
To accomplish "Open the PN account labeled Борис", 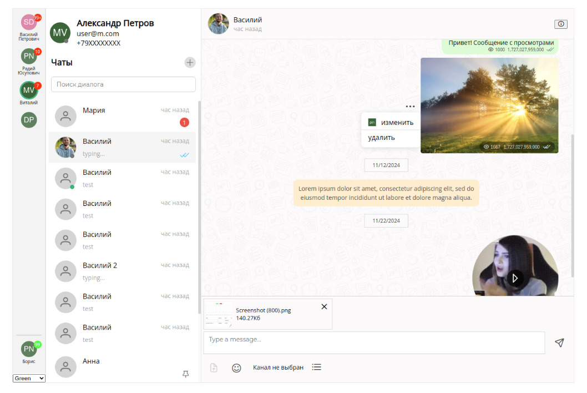I will 29,349.
